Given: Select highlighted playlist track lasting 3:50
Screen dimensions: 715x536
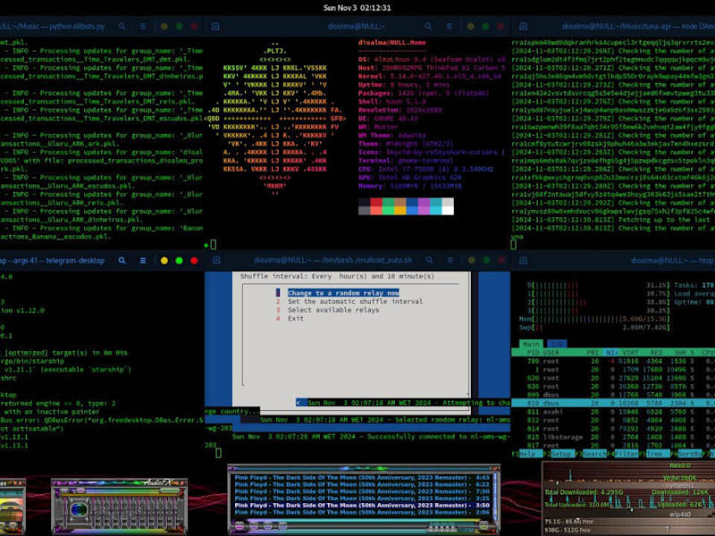Looking at the screenshot, I should click(x=362, y=505).
